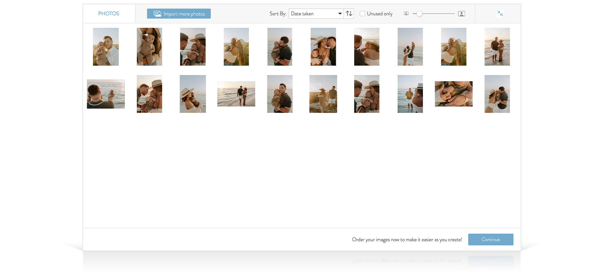This screenshot has height=280, width=603.
Task: Click the sort direction arrows icon
Action: [x=349, y=14]
